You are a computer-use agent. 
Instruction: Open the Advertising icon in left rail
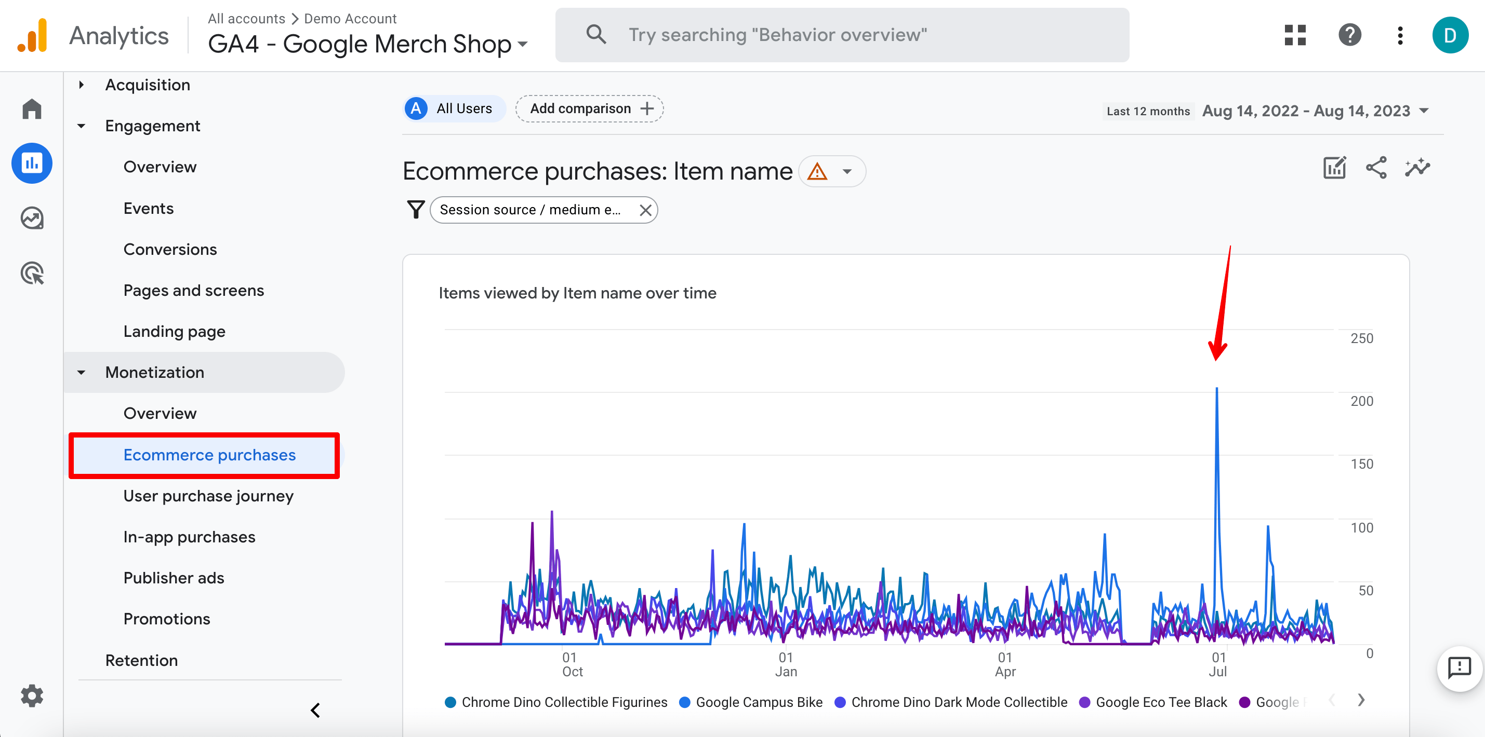(32, 273)
